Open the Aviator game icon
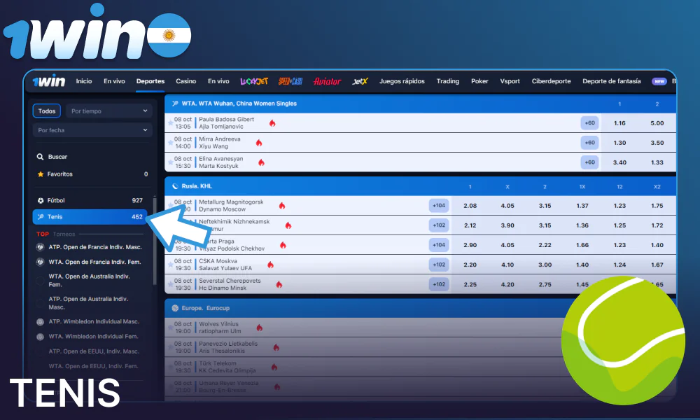 coord(326,81)
